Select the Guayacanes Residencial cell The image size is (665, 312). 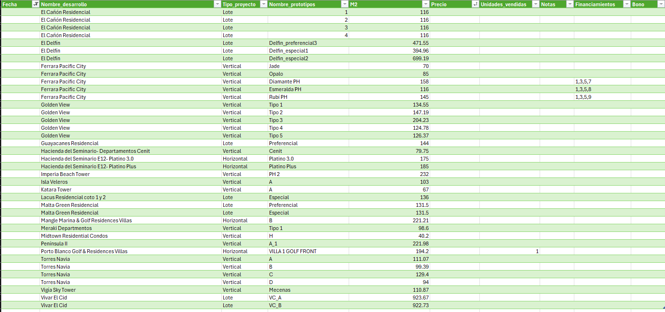[x=69, y=143]
